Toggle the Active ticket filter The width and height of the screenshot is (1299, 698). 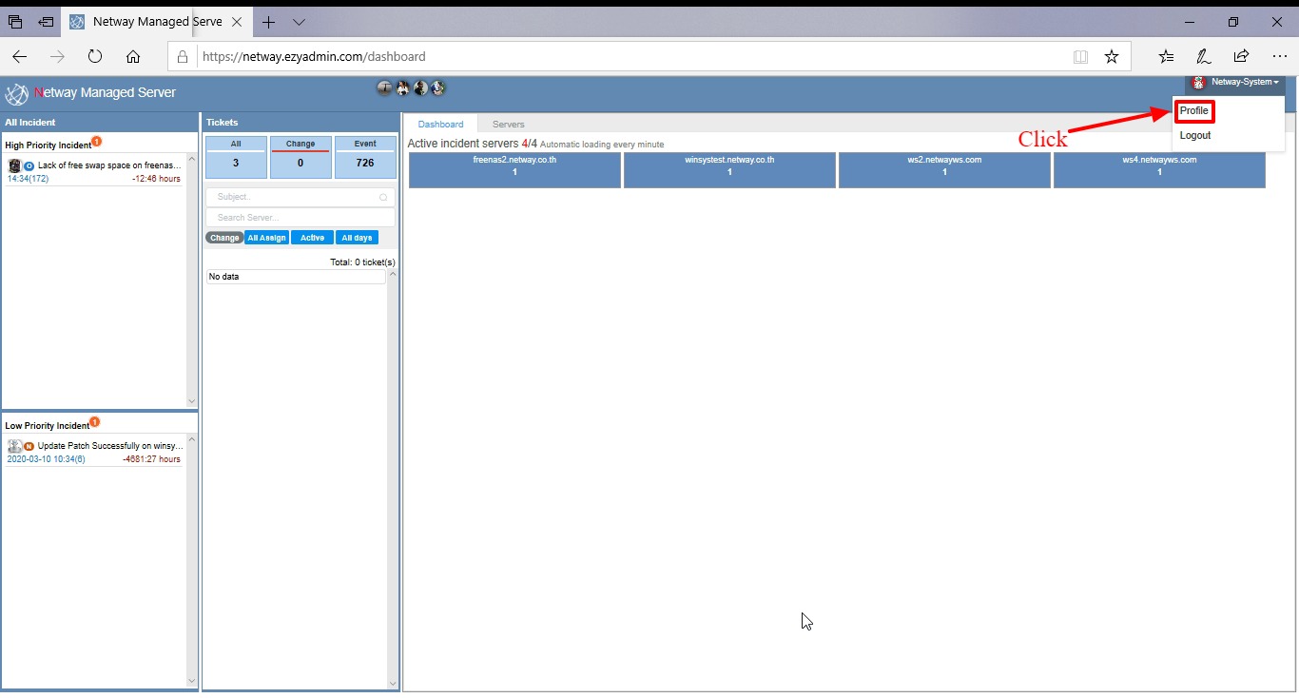tap(312, 238)
